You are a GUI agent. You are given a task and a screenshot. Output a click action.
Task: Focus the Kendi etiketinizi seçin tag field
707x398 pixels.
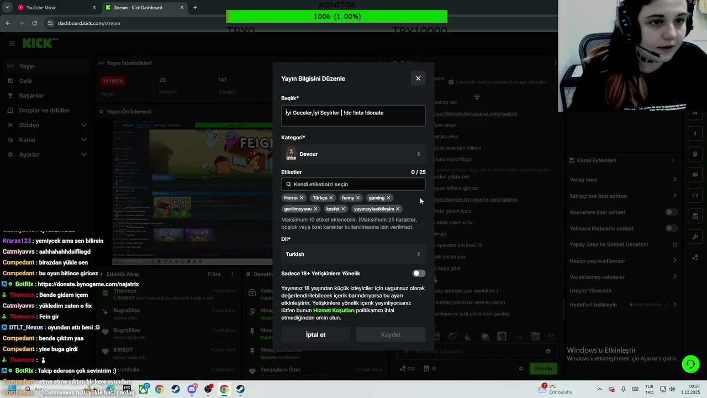point(353,184)
